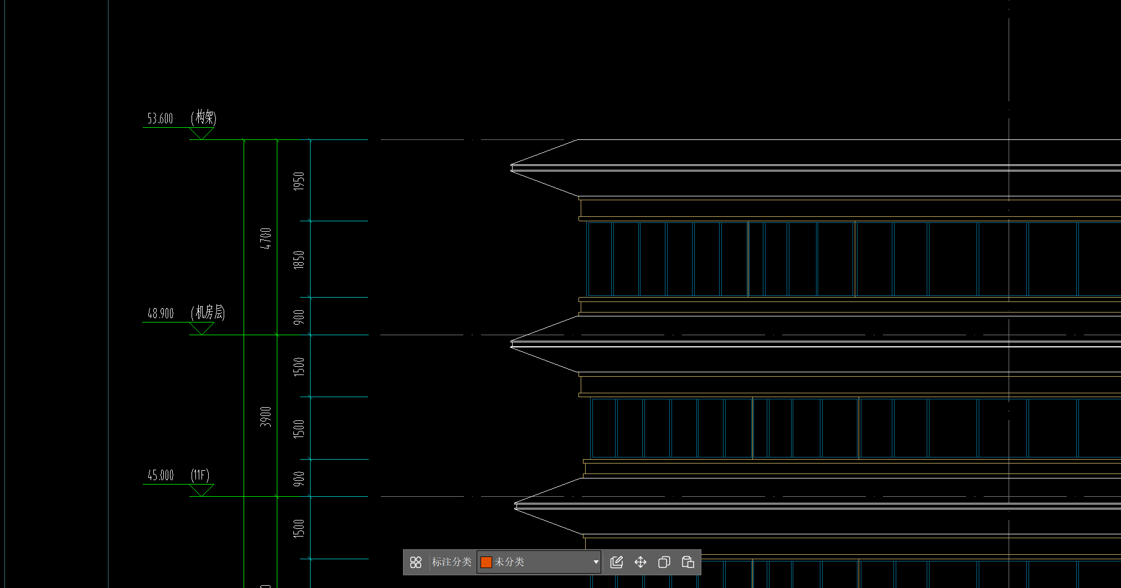Click the orange category color swatch
Viewport: 1121px width, 588px height.
click(486, 562)
